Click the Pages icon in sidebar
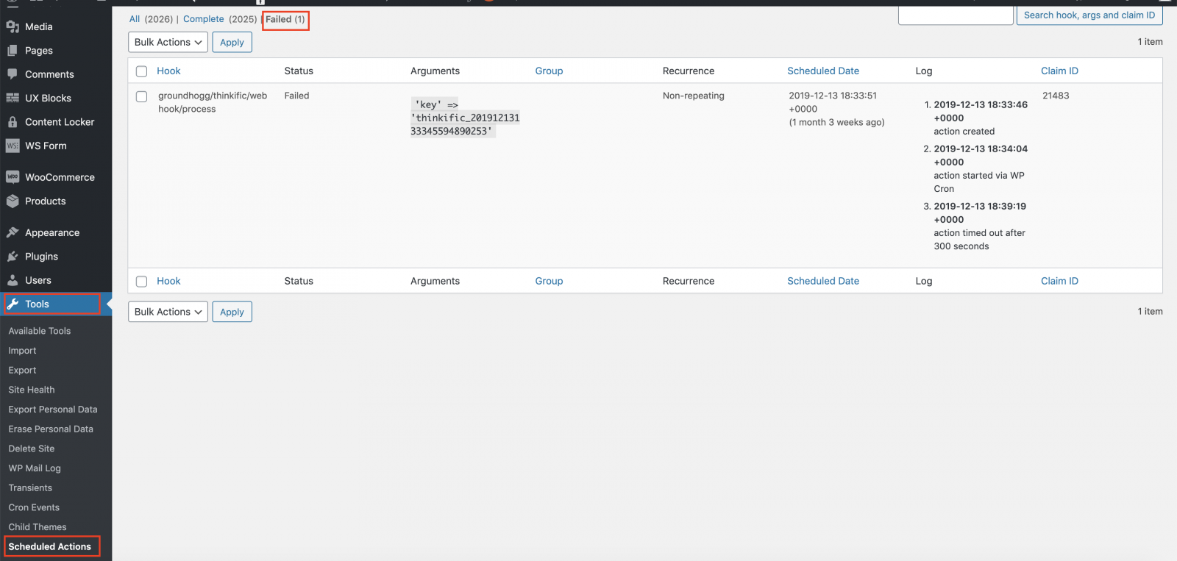1177x561 pixels. click(x=13, y=51)
